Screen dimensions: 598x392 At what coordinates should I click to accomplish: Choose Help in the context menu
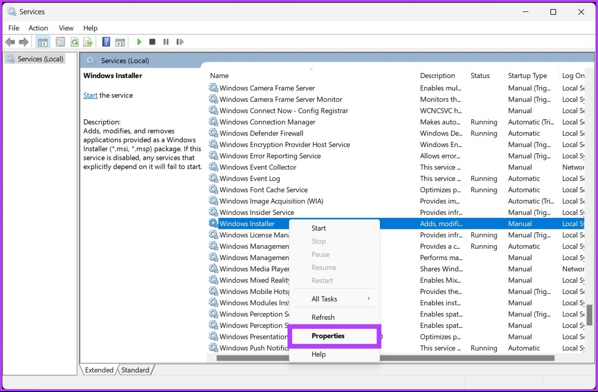pyautogui.click(x=334, y=354)
